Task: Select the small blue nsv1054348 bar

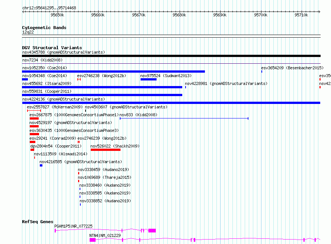Action: [x=25, y=79]
